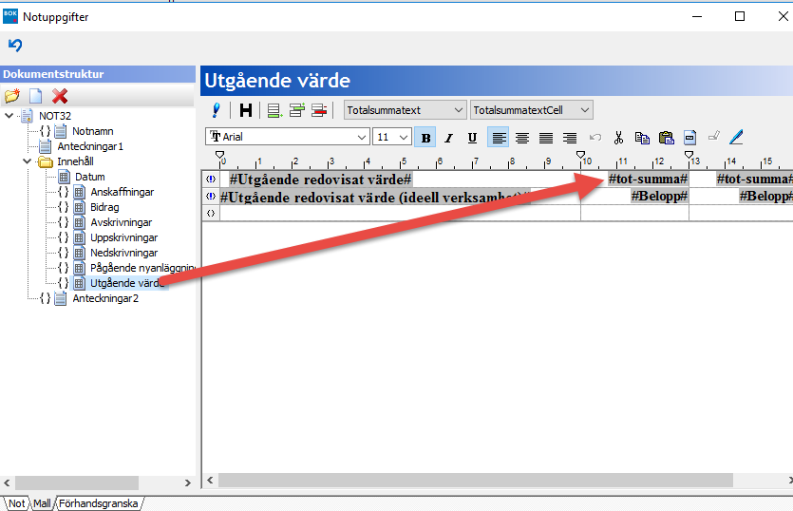Select Bidrag tree item

[x=104, y=207]
